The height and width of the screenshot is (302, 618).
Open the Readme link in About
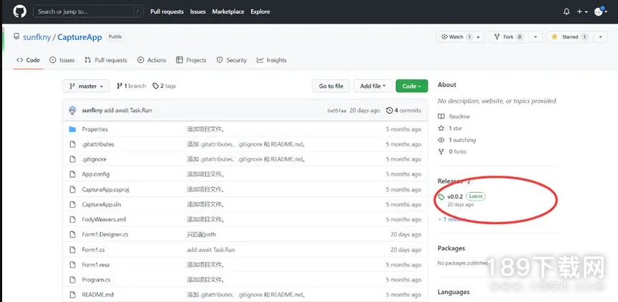[x=454, y=116]
